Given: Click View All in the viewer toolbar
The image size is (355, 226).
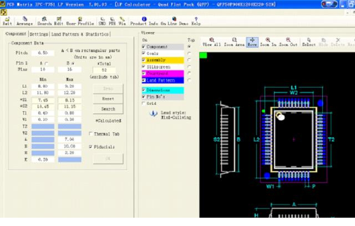Looking at the screenshot, I should pos(212,42).
